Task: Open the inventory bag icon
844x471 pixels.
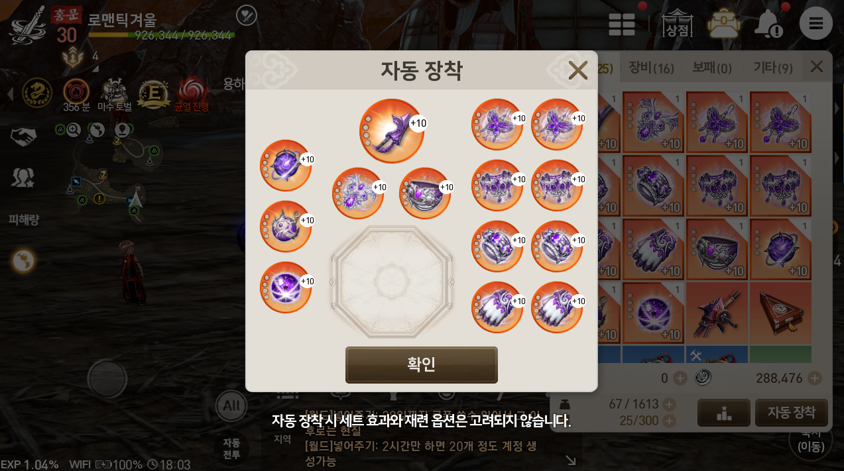Action: (x=723, y=24)
